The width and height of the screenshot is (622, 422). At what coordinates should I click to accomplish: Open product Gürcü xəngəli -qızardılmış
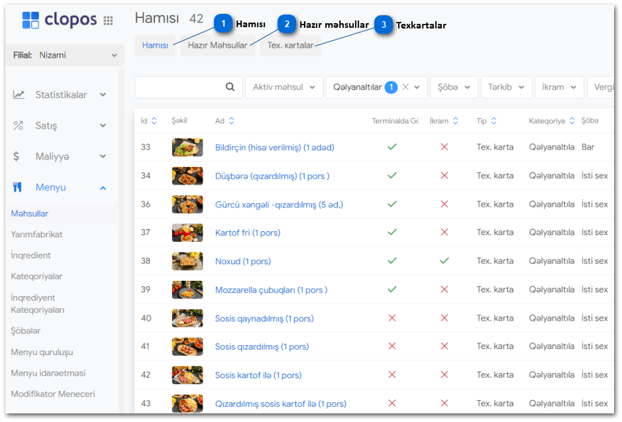pos(279,205)
